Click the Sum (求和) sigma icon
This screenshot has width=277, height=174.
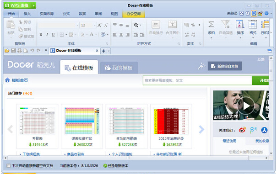pos(211,24)
